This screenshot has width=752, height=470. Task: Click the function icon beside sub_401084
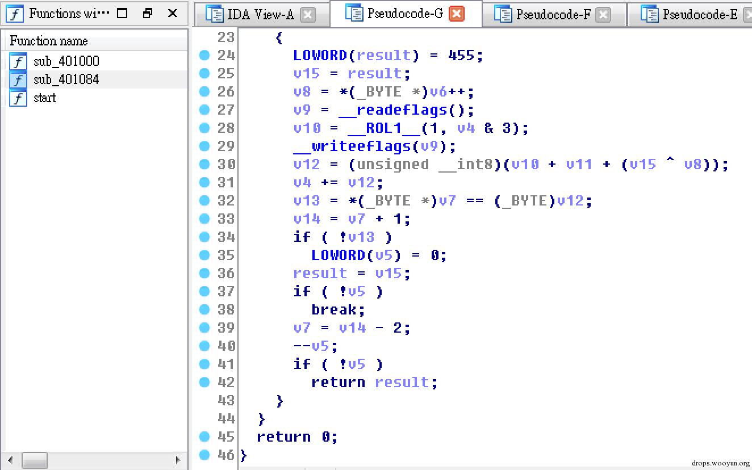18,79
